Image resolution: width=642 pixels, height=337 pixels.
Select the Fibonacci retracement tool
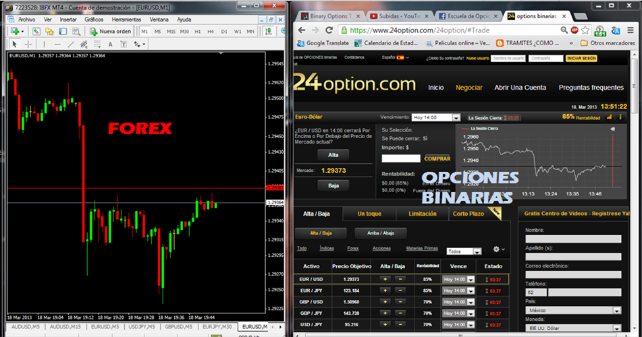click(97, 44)
